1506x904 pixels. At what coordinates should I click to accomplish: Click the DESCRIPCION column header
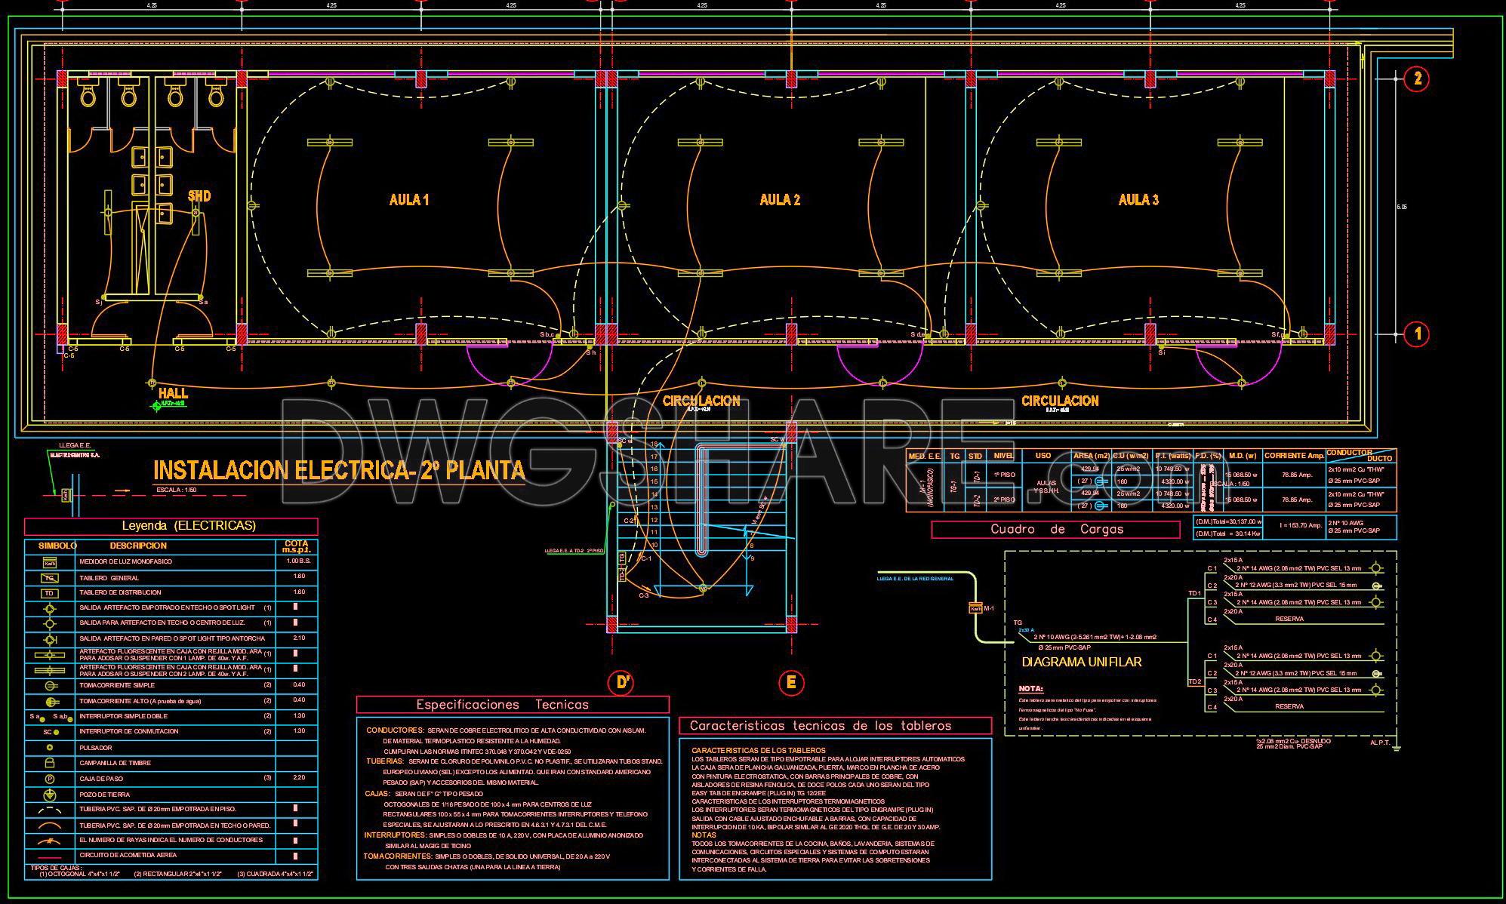[138, 546]
